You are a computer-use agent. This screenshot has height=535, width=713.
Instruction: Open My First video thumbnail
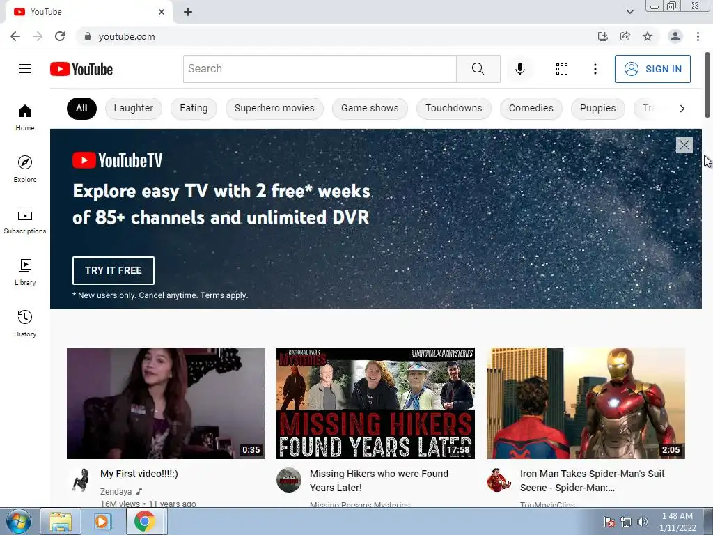[166, 403]
